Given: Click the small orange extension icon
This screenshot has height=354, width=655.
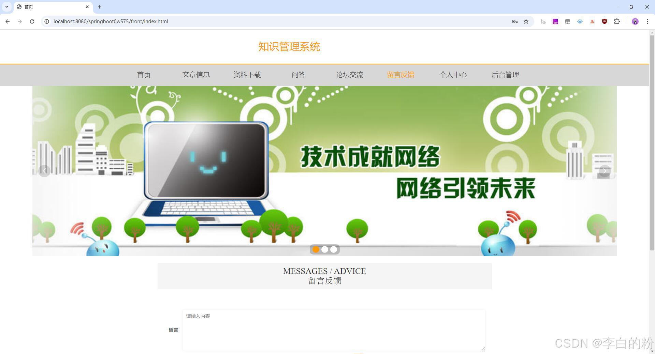Looking at the screenshot, I should point(592,21).
